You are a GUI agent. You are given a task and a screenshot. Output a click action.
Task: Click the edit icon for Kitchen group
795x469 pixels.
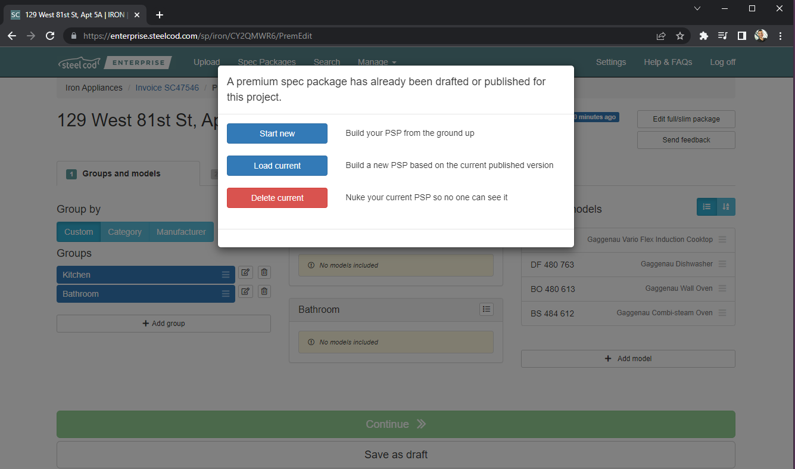pyautogui.click(x=245, y=272)
